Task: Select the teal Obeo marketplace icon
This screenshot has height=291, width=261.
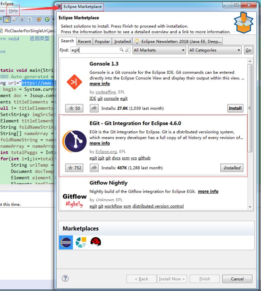Action: coord(81,242)
